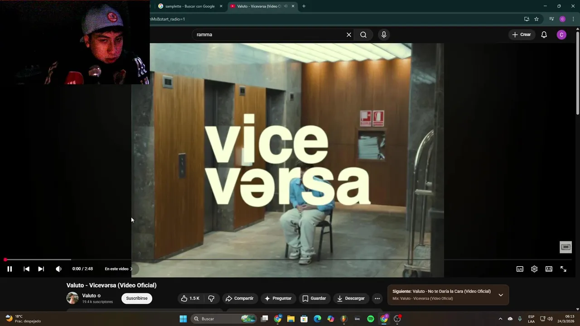Viewport: 580px width, 326px height.
Task: Open the Preguntar AI button
Action: click(278, 298)
